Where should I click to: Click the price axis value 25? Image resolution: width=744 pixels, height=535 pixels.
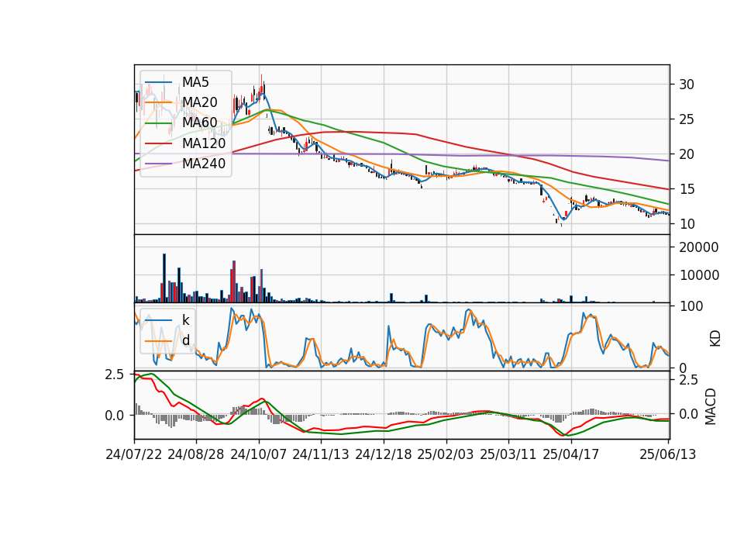tap(687, 119)
